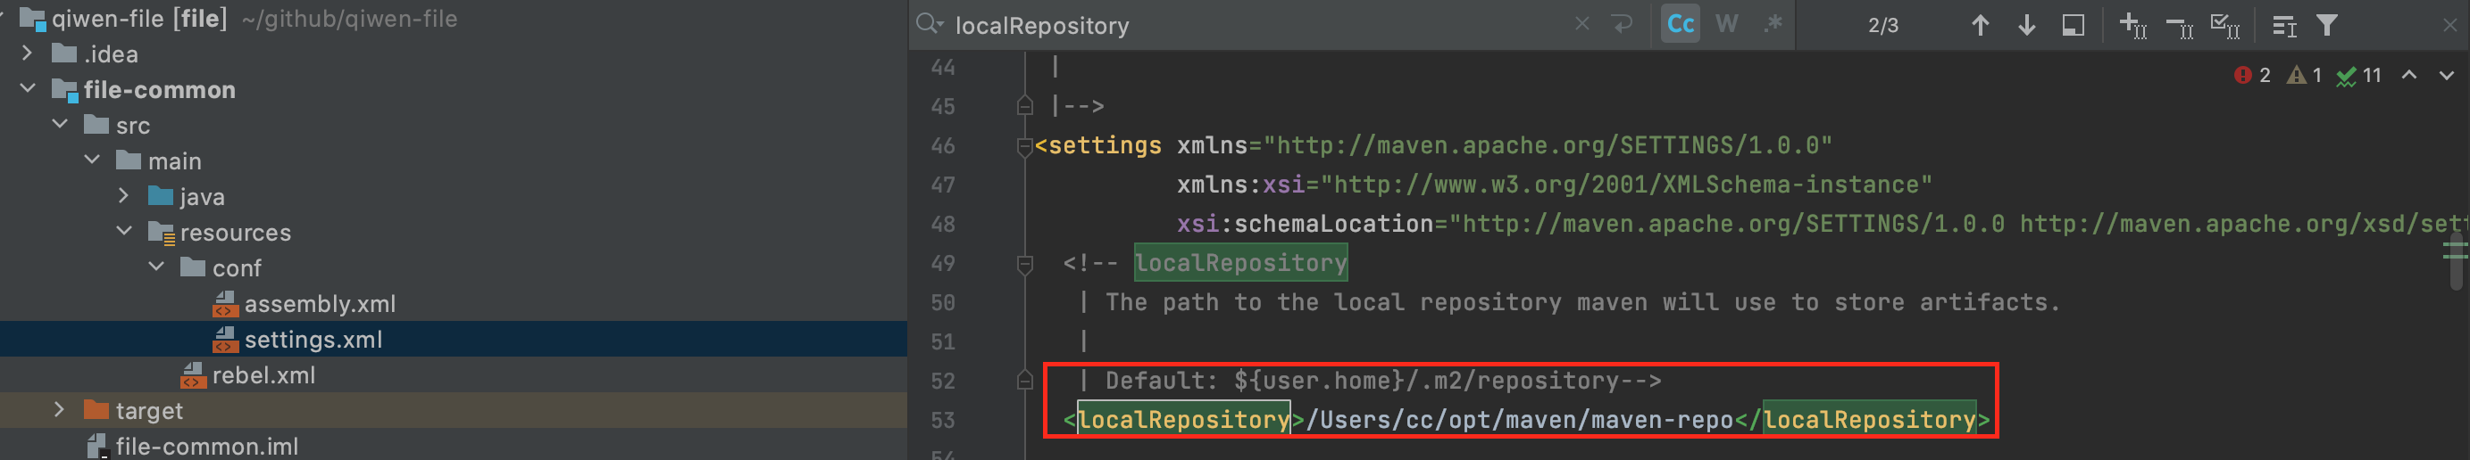This screenshot has height=460, width=2470.
Task: Enable whole Words (W) matching
Action: click(1726, 25)
